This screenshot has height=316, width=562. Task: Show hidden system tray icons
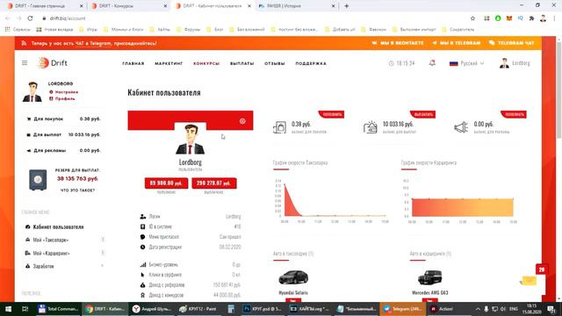pos(478,309)
